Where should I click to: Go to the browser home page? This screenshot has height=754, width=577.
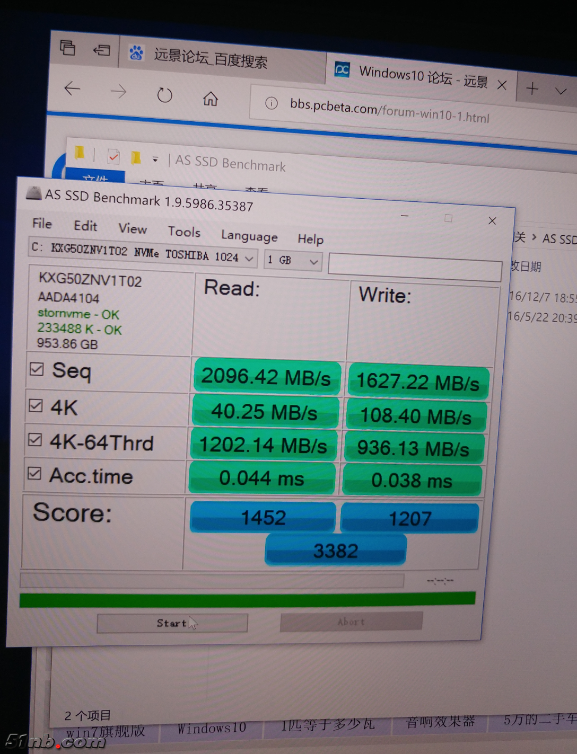point(211,98)
